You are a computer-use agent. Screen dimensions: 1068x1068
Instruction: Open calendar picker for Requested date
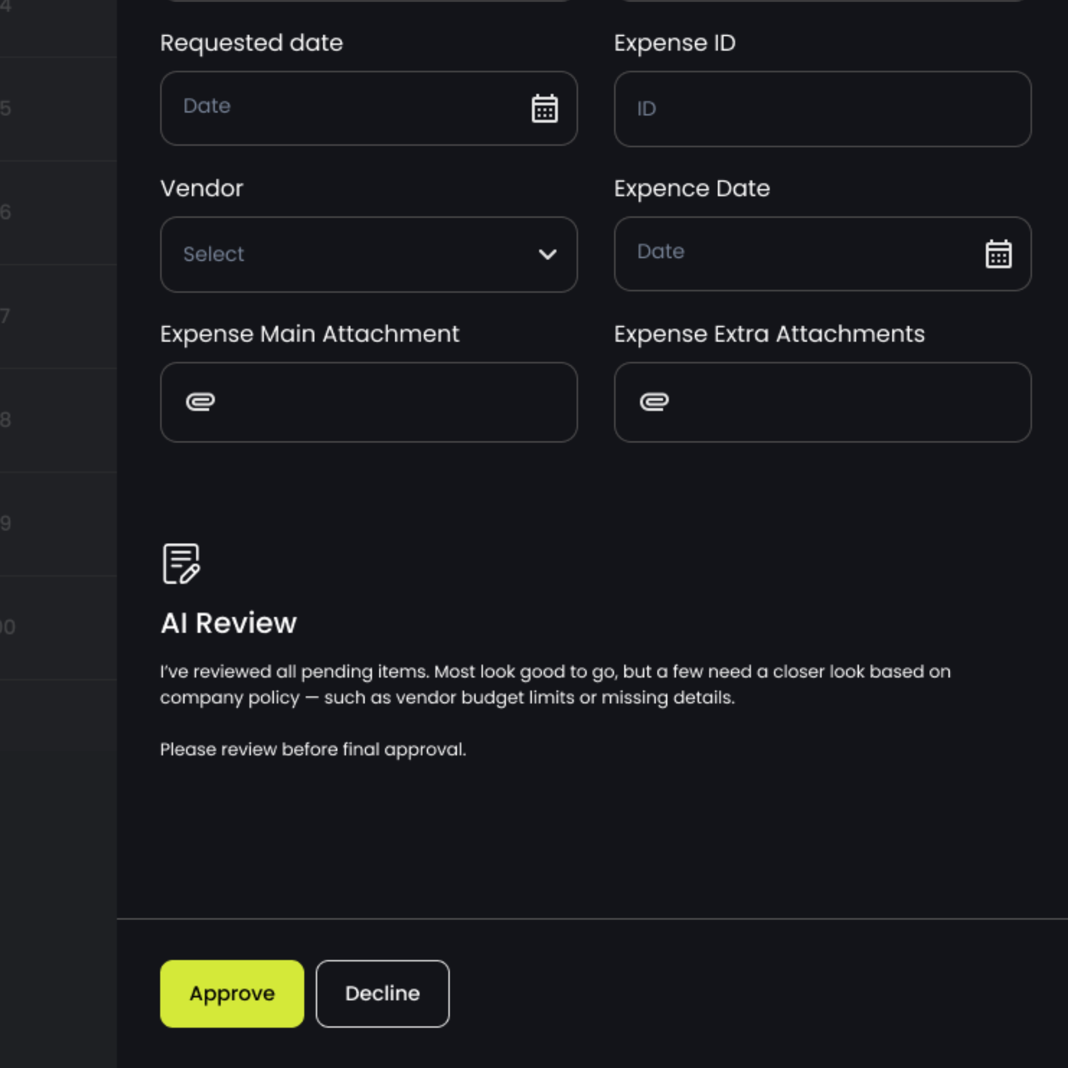click(544, 108)
